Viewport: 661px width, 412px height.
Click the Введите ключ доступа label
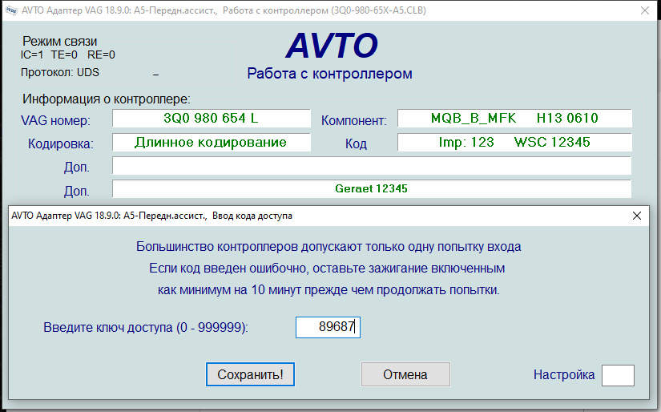[146, 328]
